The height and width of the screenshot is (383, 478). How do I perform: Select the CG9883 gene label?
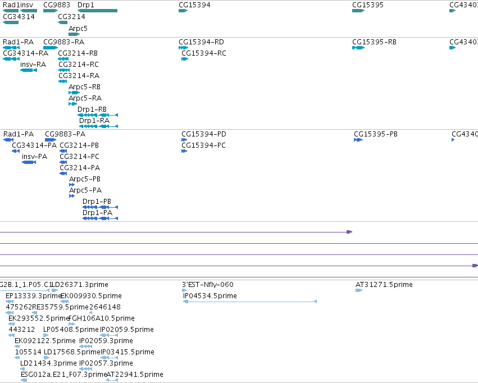pos(56,5)
